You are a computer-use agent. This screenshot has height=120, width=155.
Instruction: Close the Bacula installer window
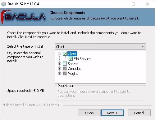click(148, 4)
